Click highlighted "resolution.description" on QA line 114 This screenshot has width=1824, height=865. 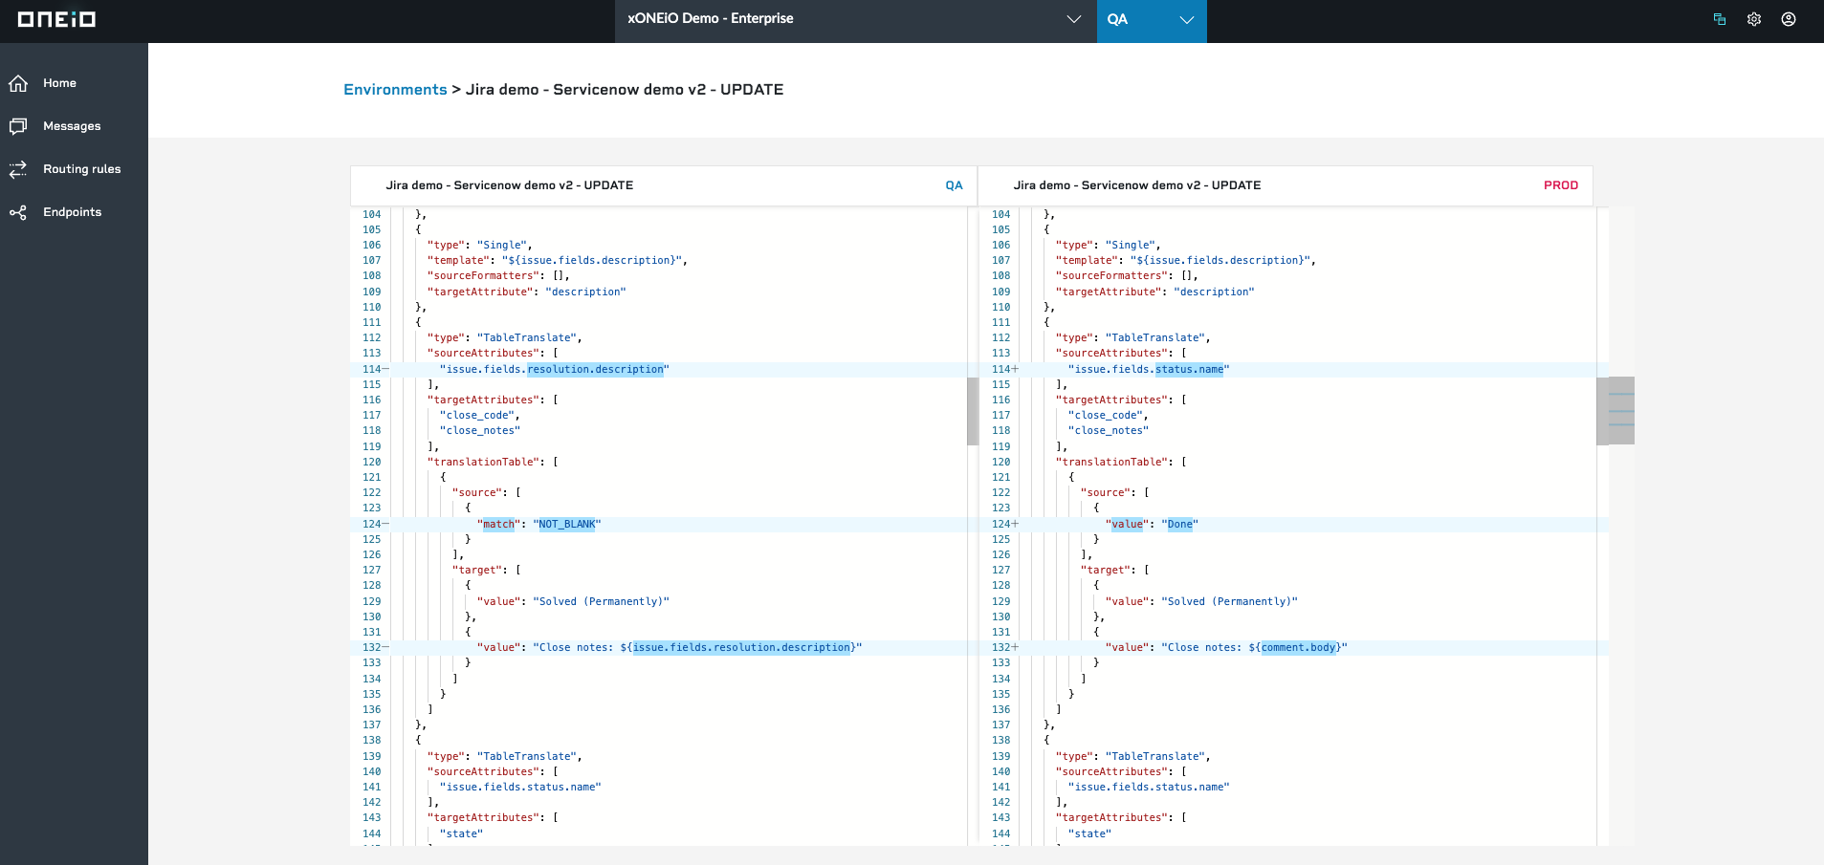tap(596, 369)
